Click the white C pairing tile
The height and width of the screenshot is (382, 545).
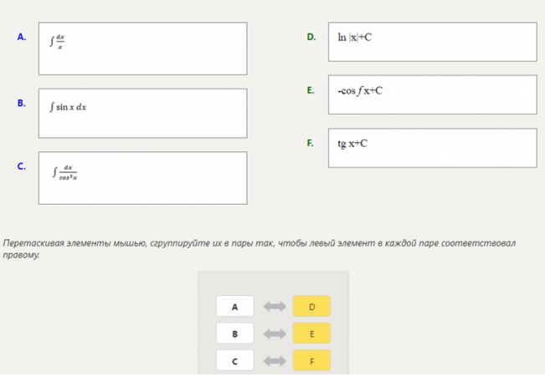[x=235, y=360]
